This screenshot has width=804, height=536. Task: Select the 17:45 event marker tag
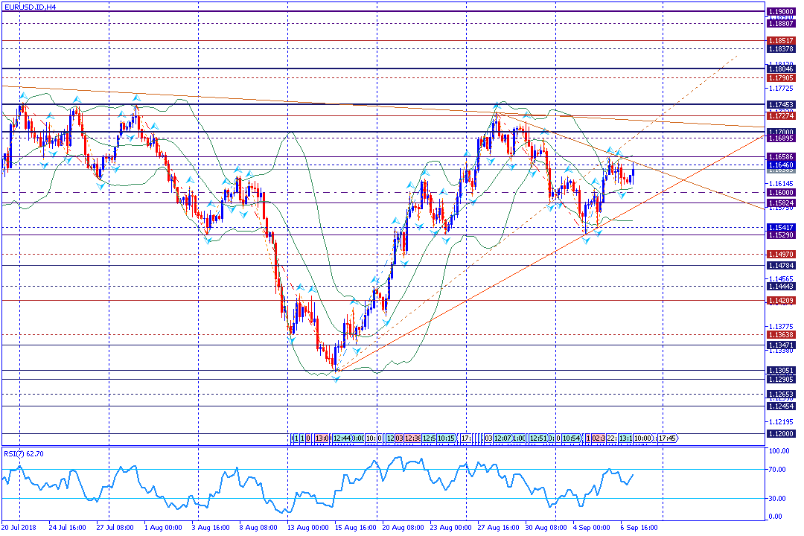click(x=667, y=438)
